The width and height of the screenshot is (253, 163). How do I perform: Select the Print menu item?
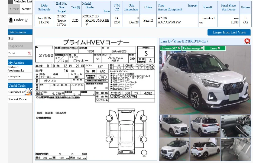(x=20, y=53)
